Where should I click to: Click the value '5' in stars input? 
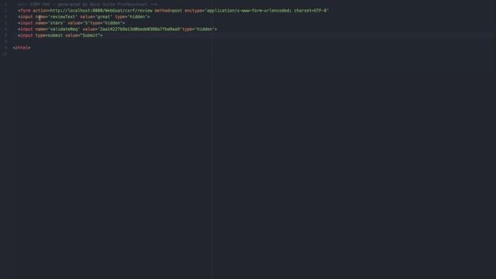86,23
